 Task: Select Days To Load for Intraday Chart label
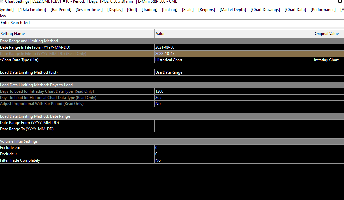click(x=47, y=91)
